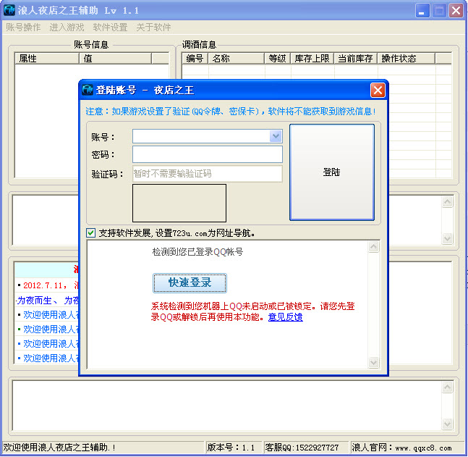This screenshot has width=468, height=457.
Task: Expand the 账号 account dropdown
Action: [276, 136]
